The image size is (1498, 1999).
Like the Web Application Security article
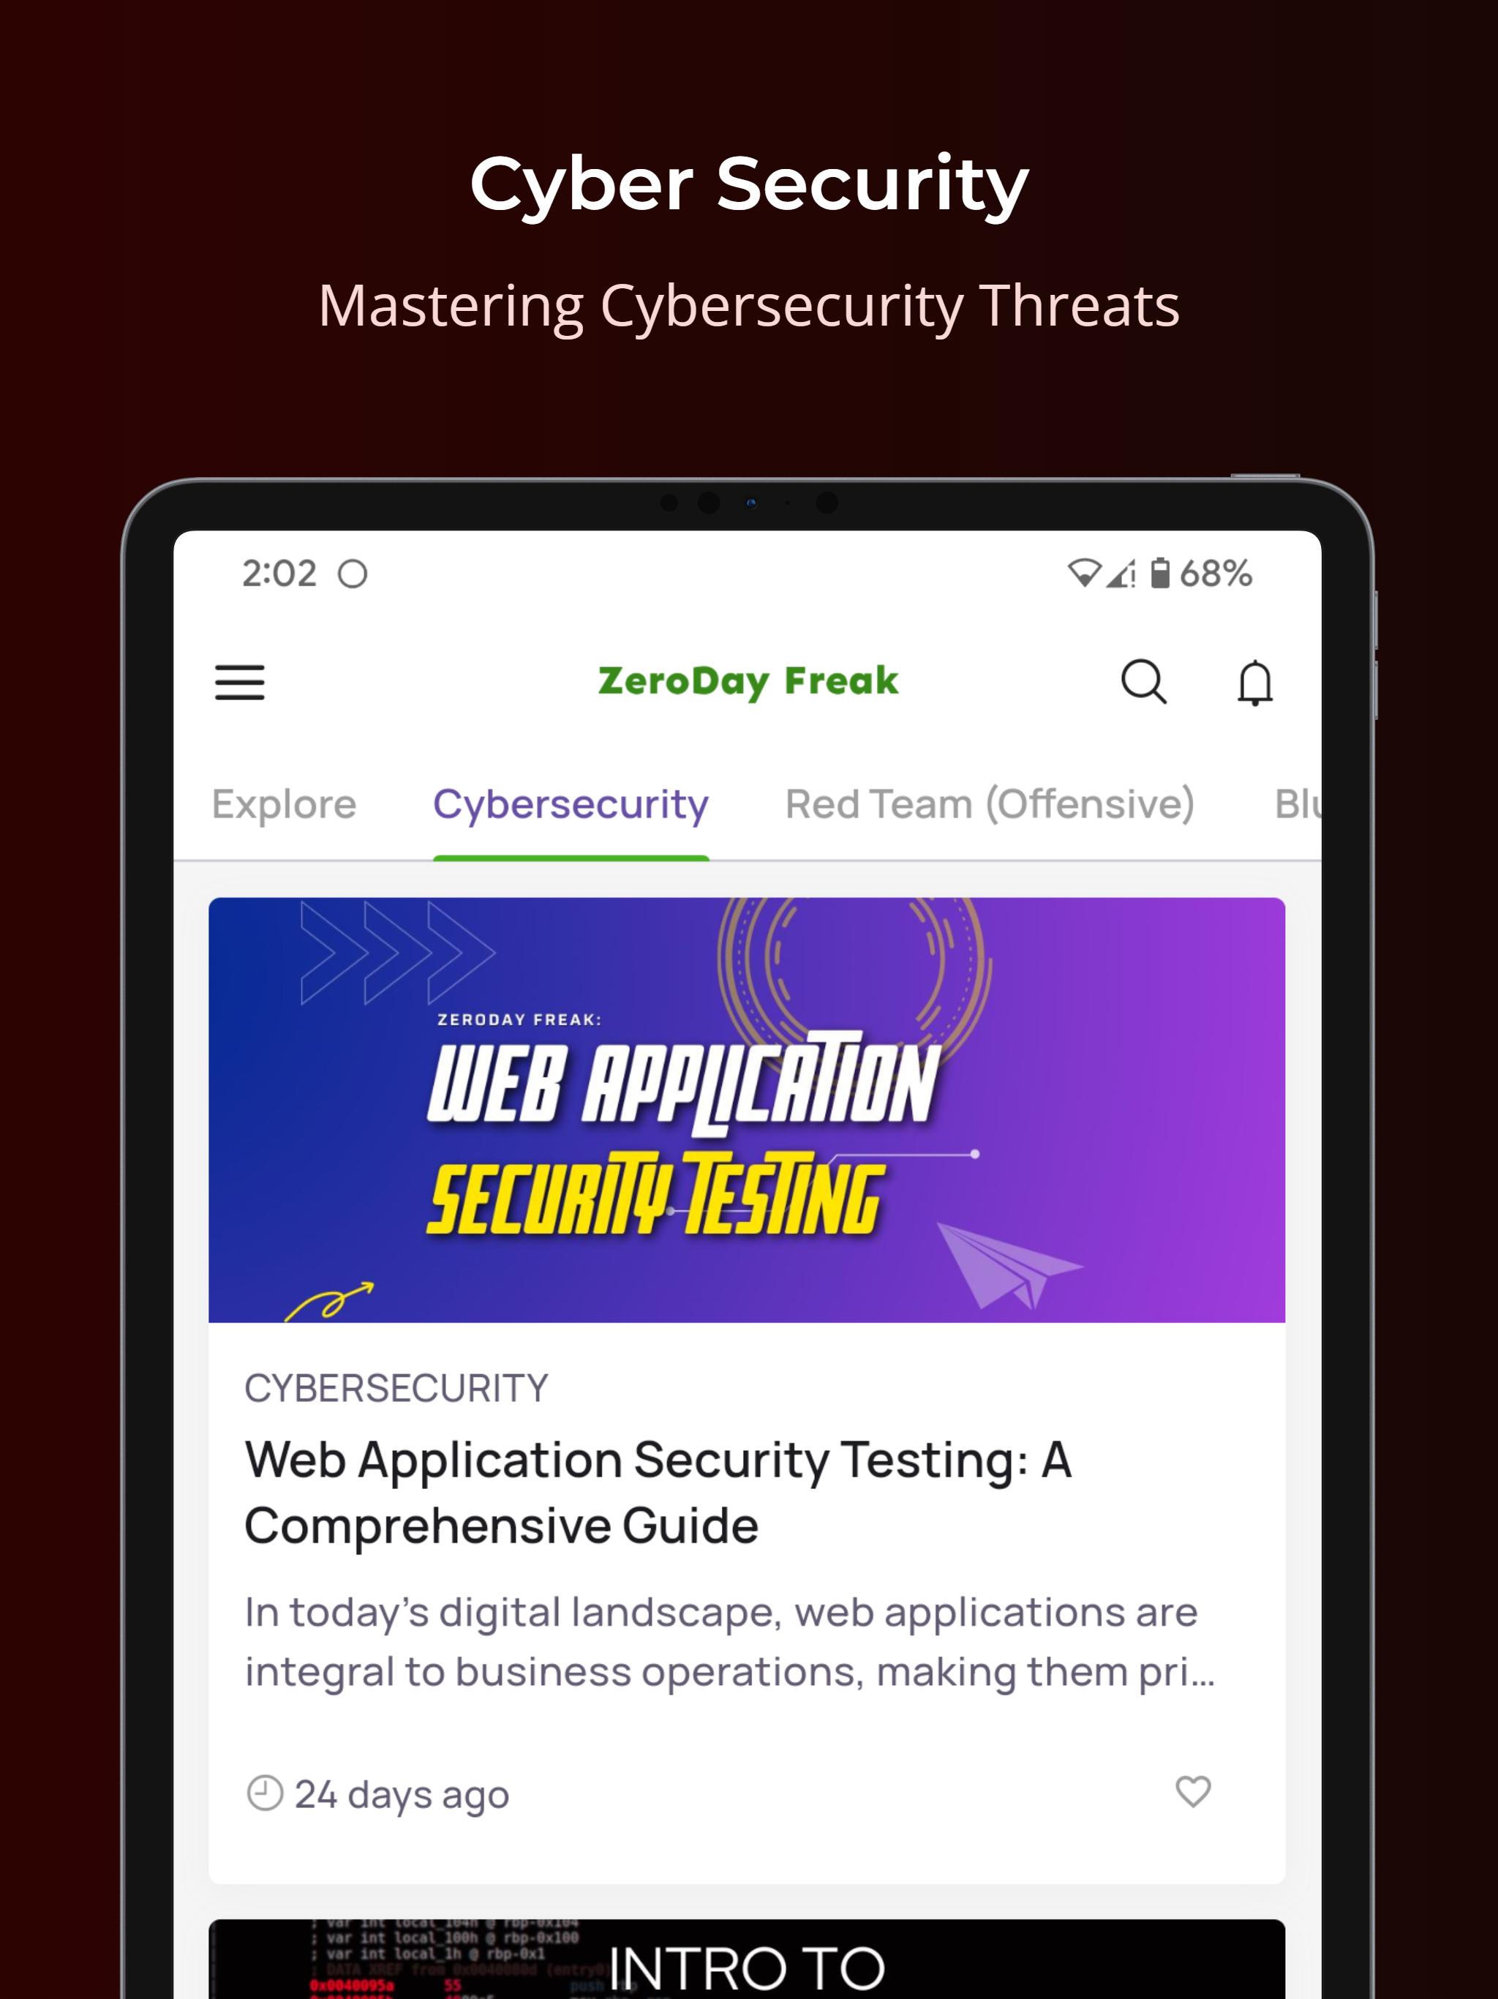(x=1192, y=1791)
